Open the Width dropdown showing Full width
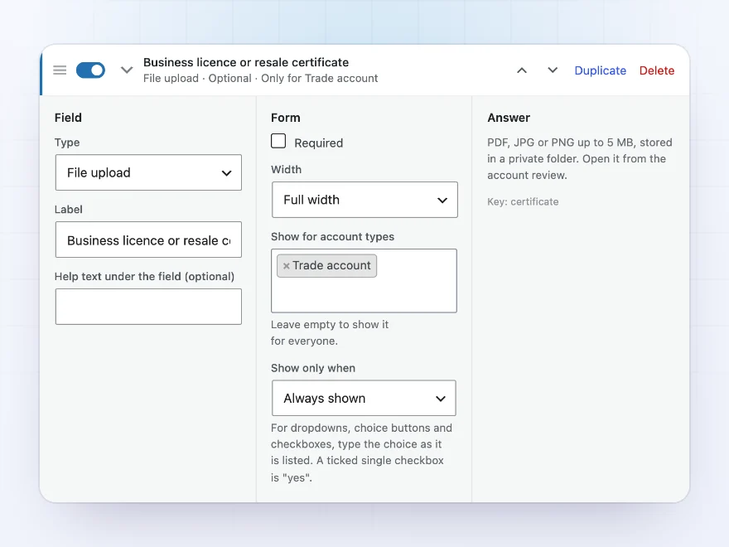This screenshot has width=729, height=547. 364,200
